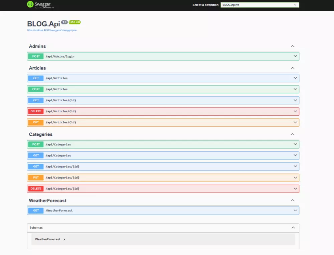Click GET badge for /WeatherForecast
This screenshot has width=334, height=255.
36,211
